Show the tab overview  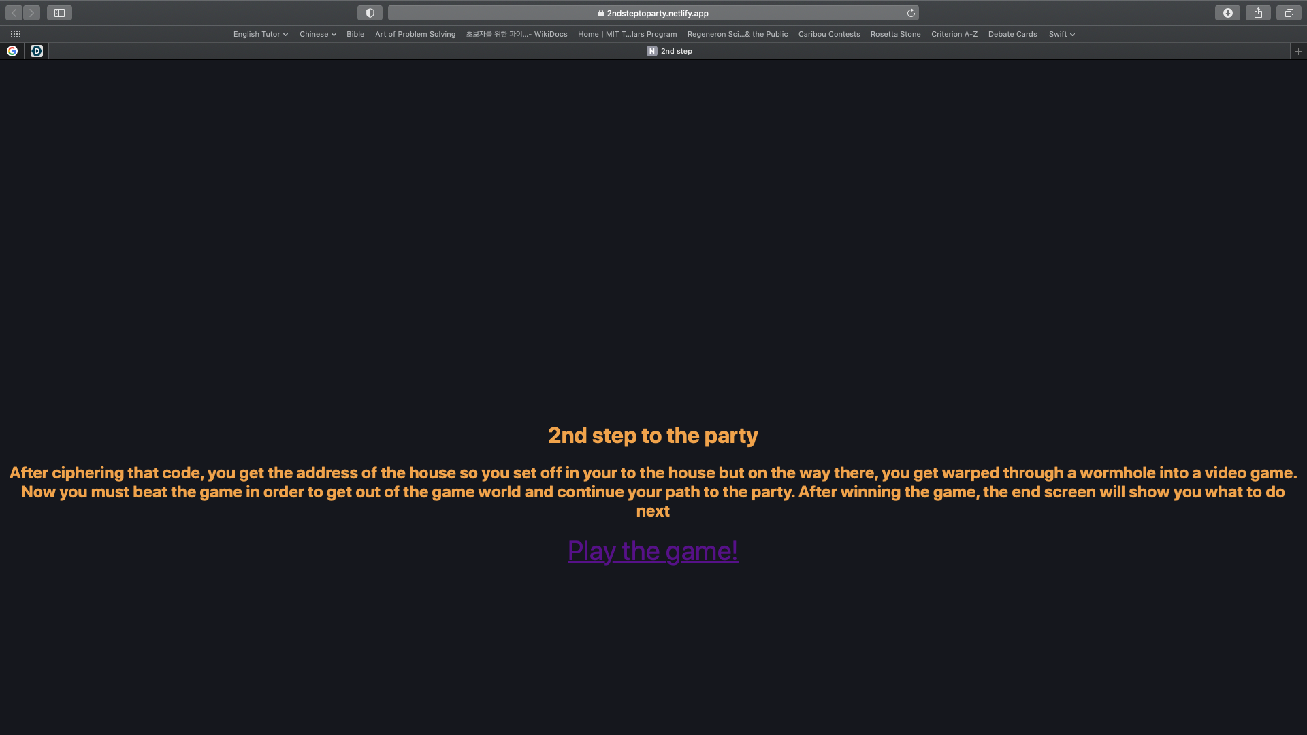tap(1289, 13)
